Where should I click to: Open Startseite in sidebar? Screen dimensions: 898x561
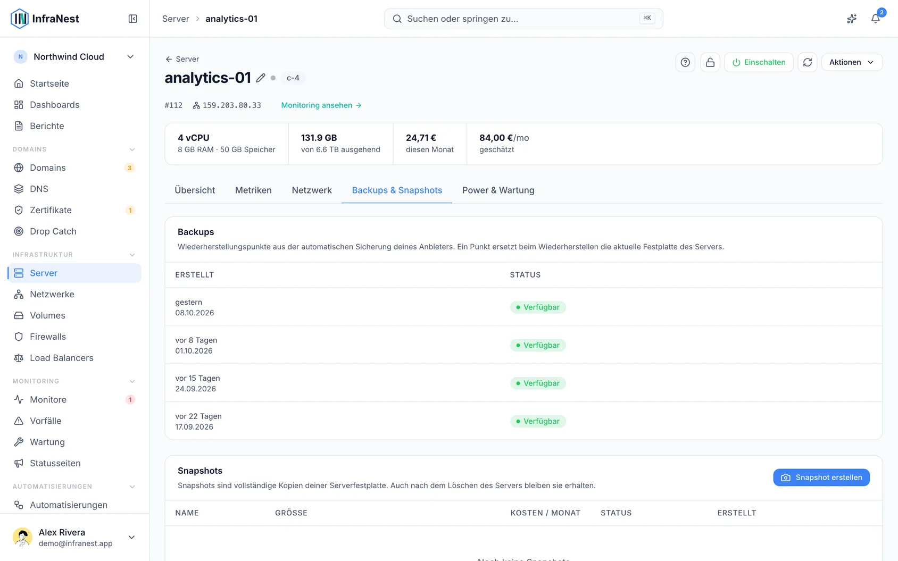click(74, 83)
